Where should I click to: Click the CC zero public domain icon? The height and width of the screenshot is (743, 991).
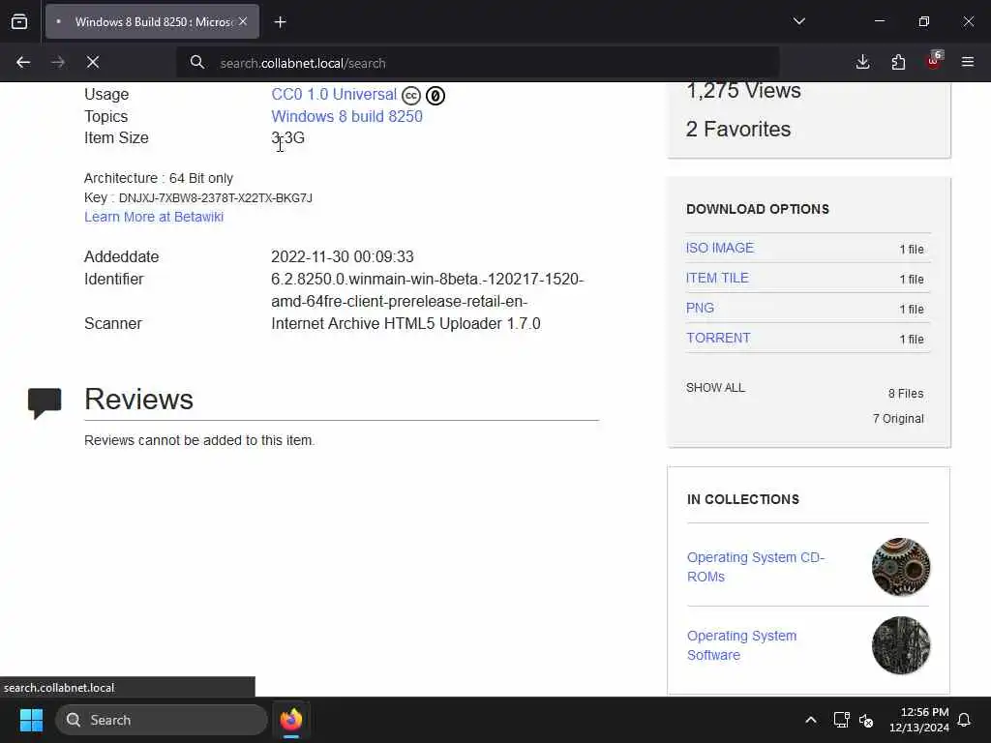point(435,96)
